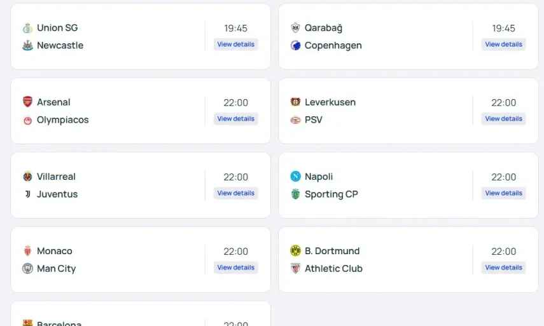The height and width of the screenshot is (326, 544).
Task: Open details for Arsenal vs Olympiacos
Action: pyautogui.click(x=235, y=119)
